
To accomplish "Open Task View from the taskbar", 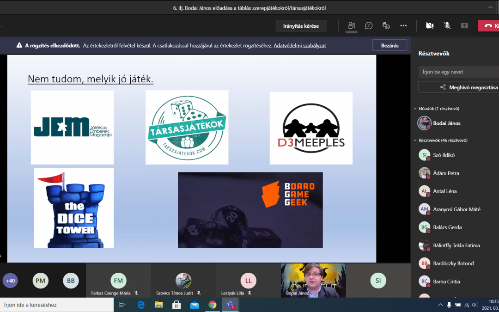I will [x=122, y=305].
